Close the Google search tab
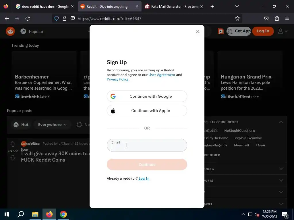 pos(72,6)
